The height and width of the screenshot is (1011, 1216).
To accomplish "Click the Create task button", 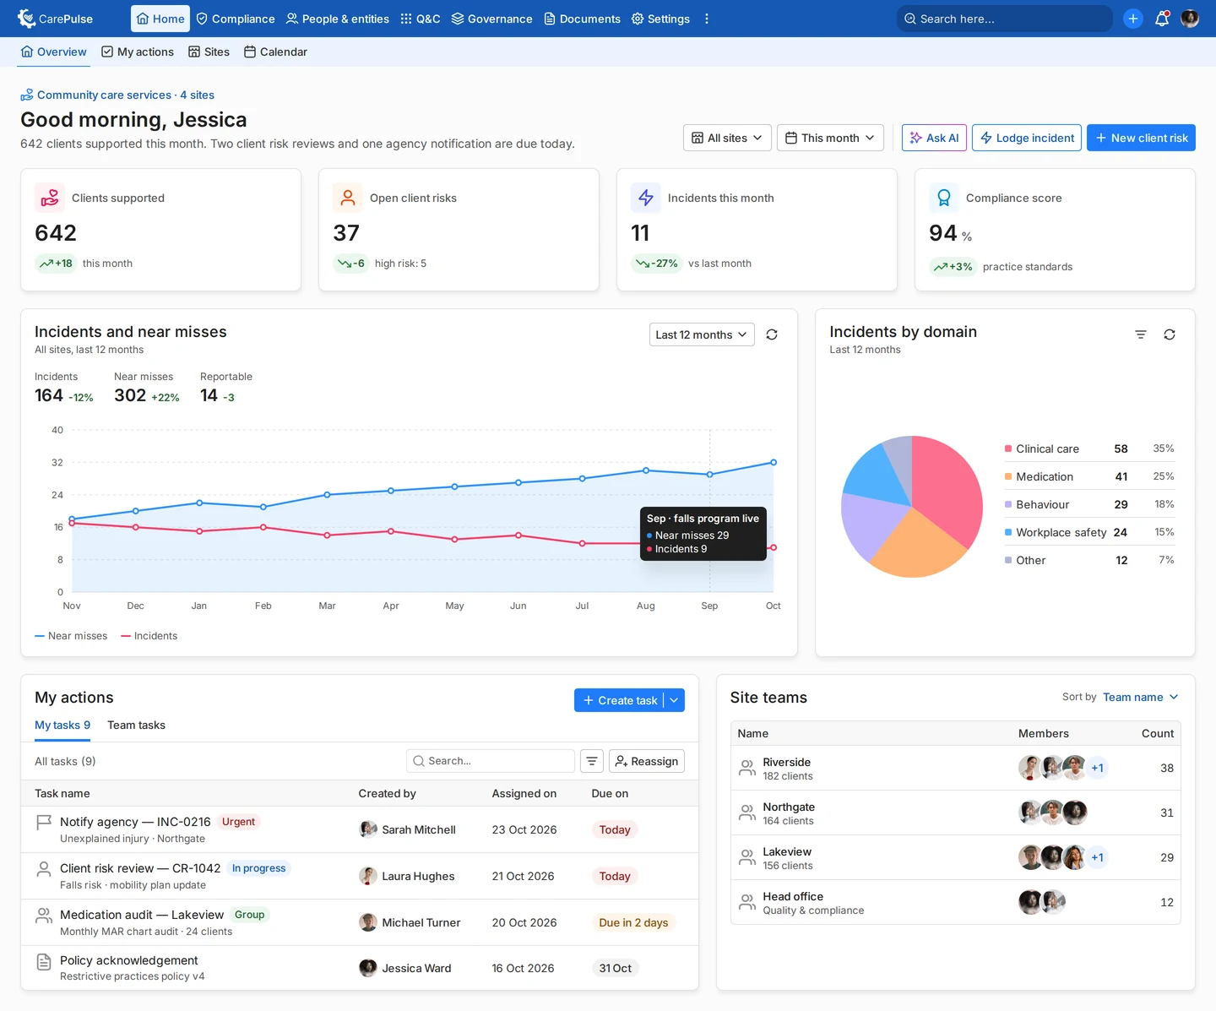I will 620,700.
